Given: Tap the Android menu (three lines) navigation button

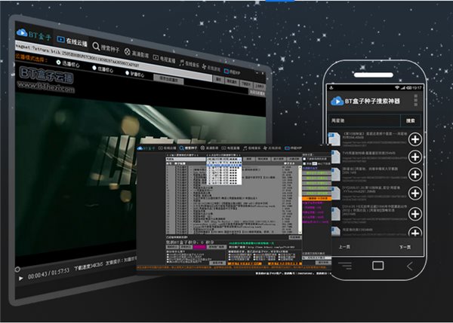Looking at the screenshot, I should click(345, 266).
